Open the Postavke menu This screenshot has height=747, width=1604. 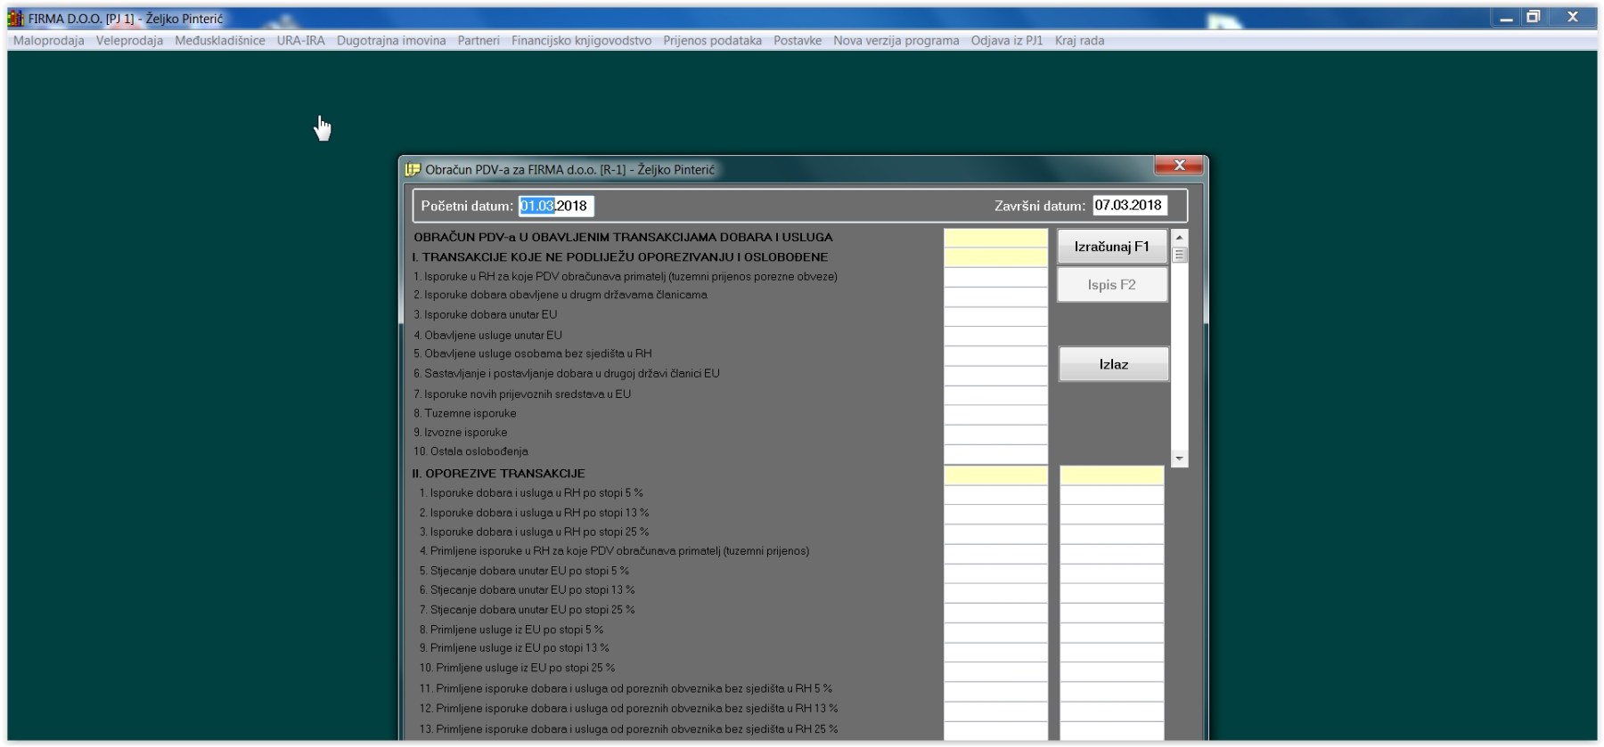(797, 41)
